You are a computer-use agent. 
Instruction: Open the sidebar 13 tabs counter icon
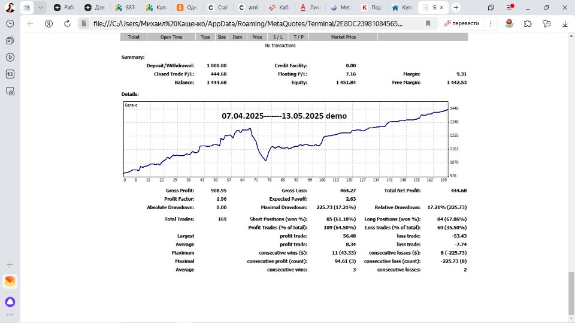(x=10, y=74)
